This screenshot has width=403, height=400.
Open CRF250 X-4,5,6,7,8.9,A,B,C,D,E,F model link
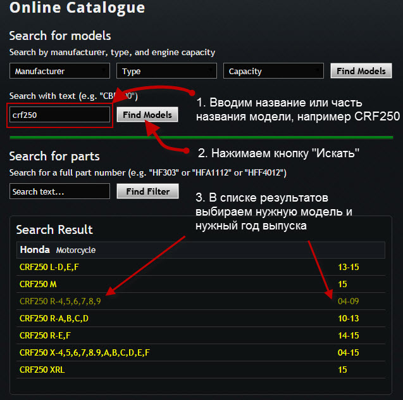pos(85,352)
